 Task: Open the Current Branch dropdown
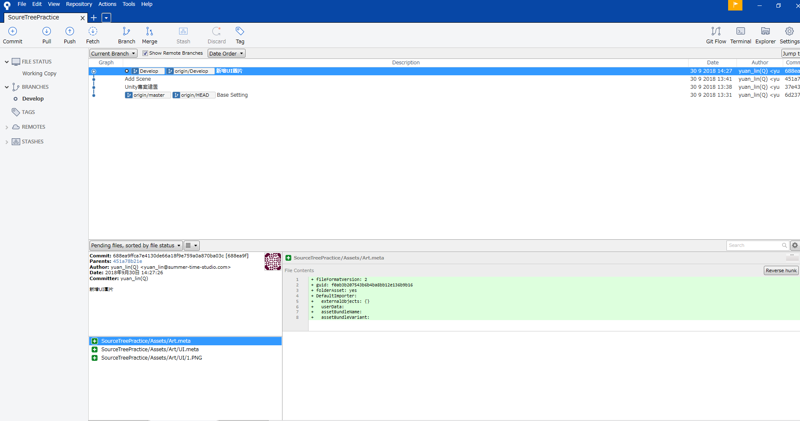[x=114, y=53]
